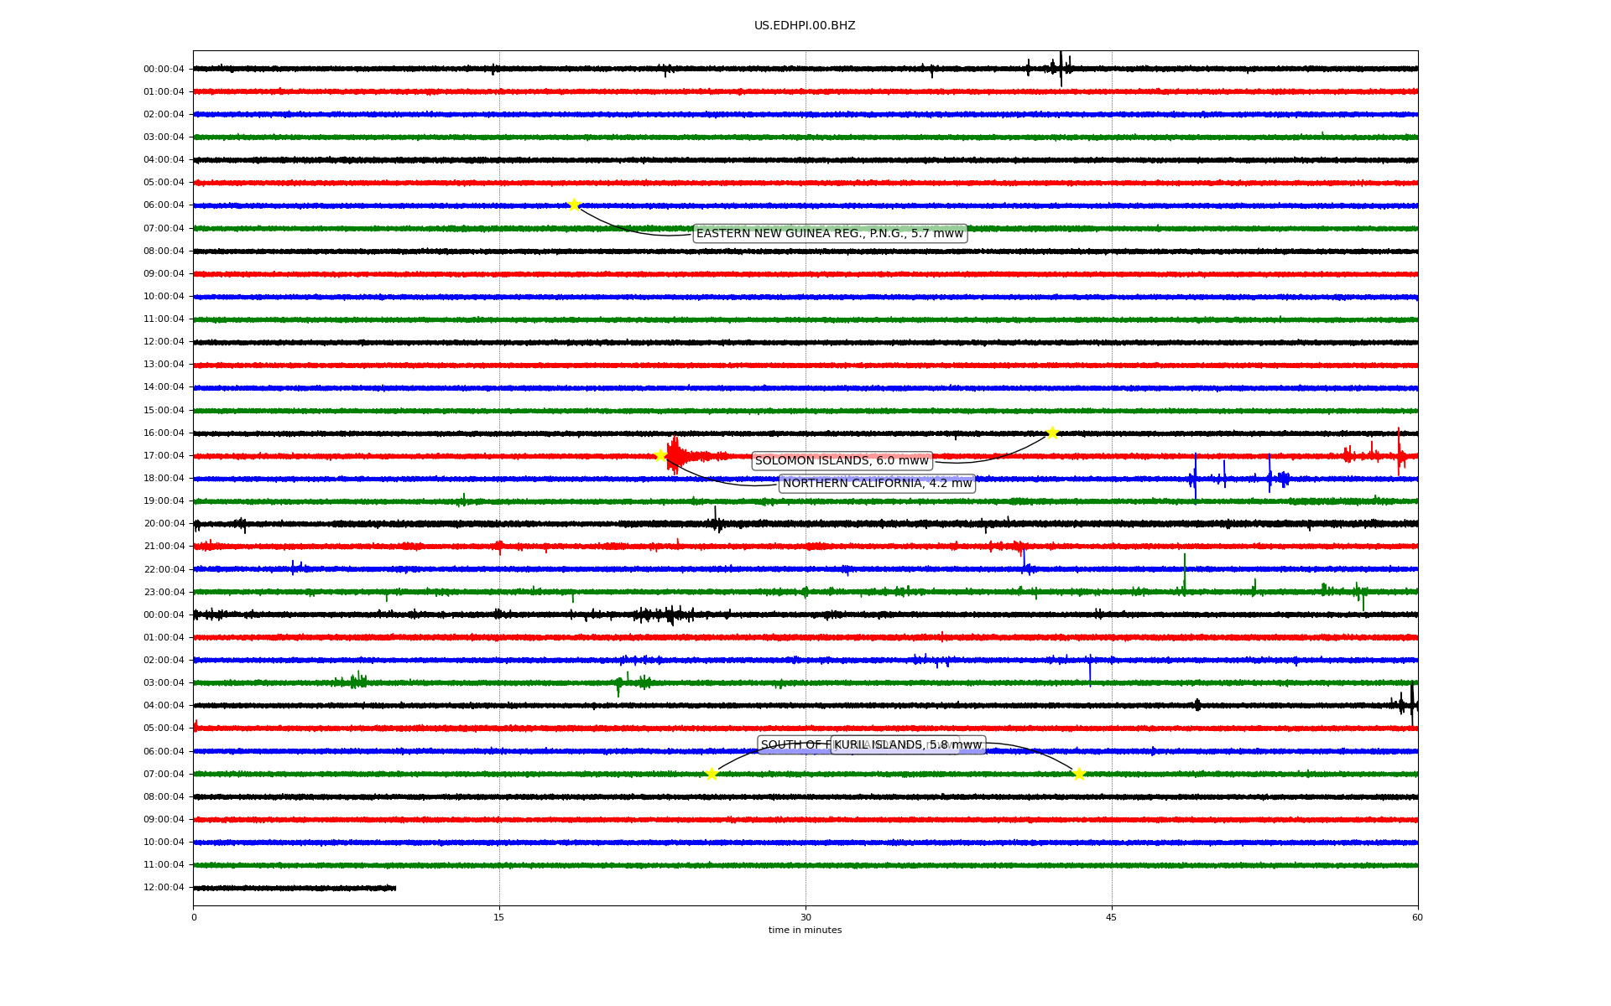Click the Eastern New Guinea event star marker
The height and width of the screenshot is (1006, 1611).
coord(574,205)
